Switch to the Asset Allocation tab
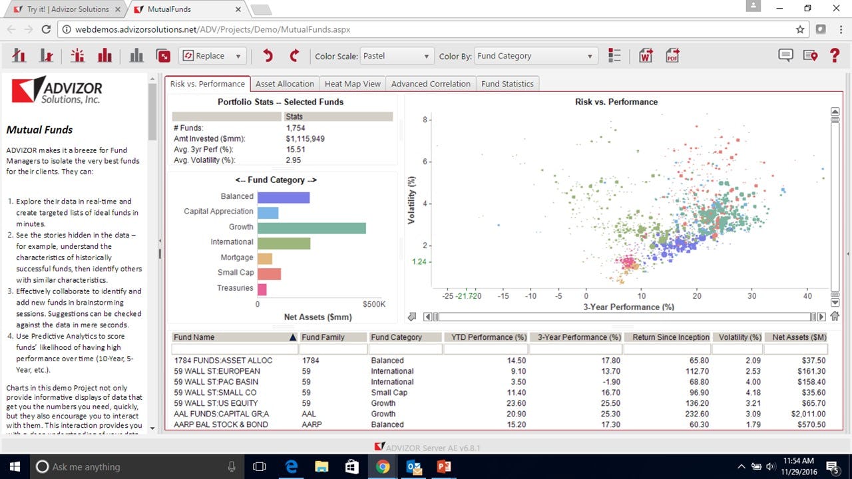This screenshot has height=479, width=852. pos(285,83)
